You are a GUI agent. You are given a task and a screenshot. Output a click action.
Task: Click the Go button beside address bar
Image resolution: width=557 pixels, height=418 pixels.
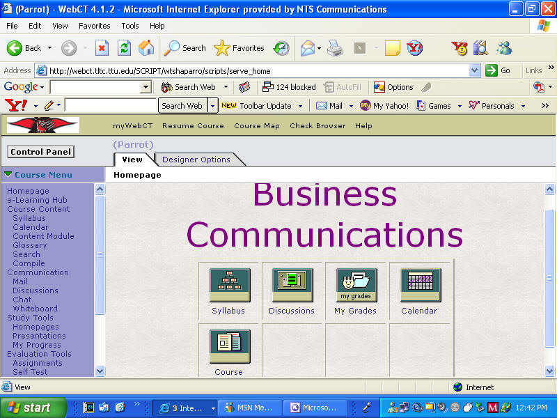coord(499,70)
